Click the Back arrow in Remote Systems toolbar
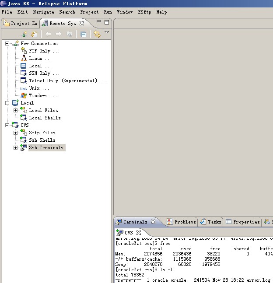The image size is (273, 283). pos(48,34)
